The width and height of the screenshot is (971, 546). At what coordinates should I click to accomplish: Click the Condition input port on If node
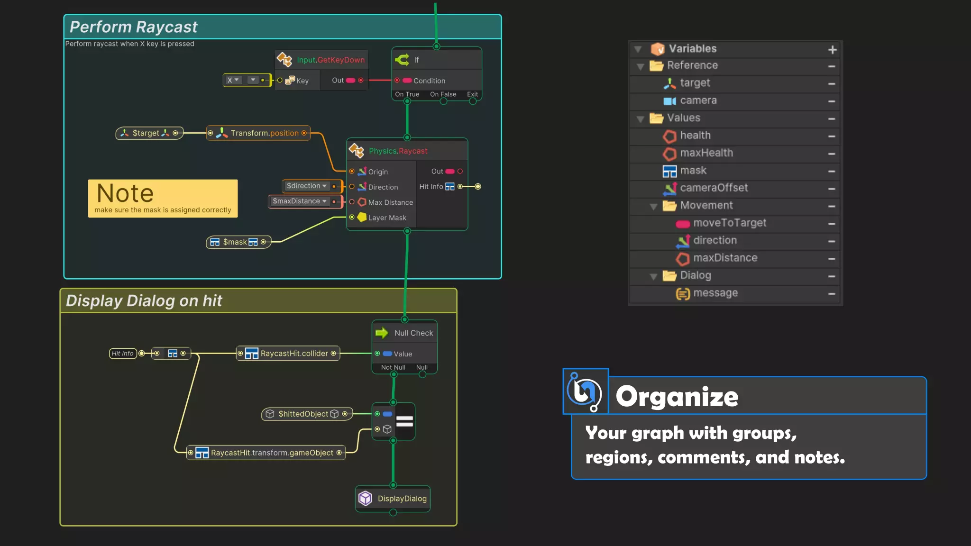[397, 81]
